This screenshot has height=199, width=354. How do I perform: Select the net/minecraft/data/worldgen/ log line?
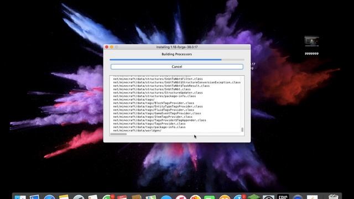point(137,130)
